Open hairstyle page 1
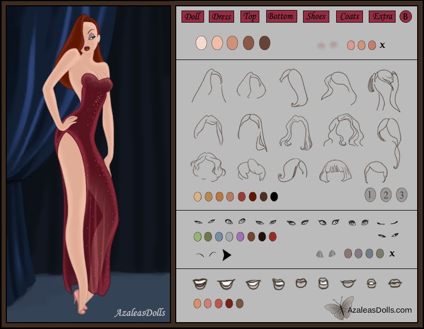Screen dimensions: 424x329 [370, 195]
